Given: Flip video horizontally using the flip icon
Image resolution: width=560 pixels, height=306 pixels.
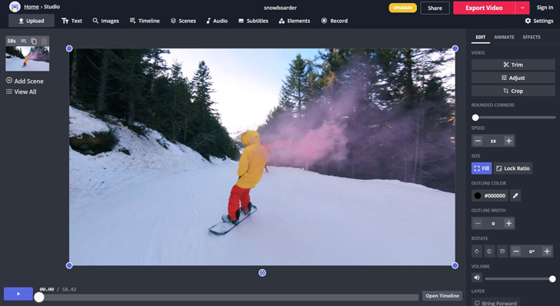Looking at the screenshot, I should 490,251.
